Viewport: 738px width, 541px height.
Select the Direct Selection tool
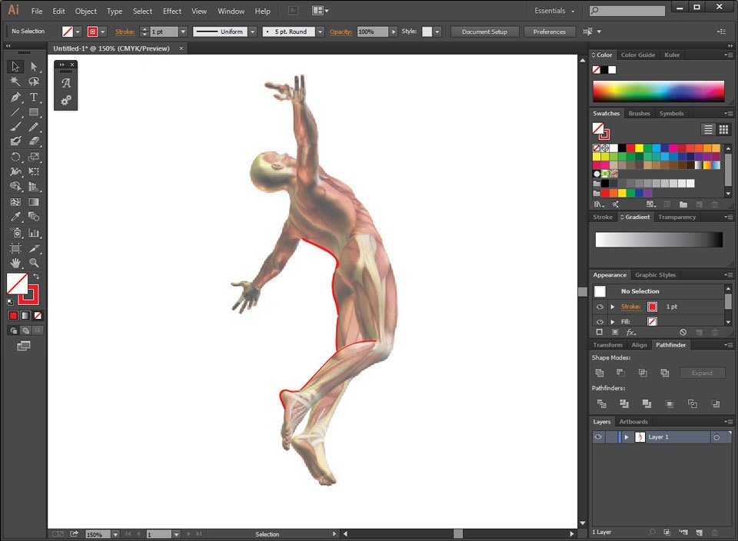tap(33, 66)
